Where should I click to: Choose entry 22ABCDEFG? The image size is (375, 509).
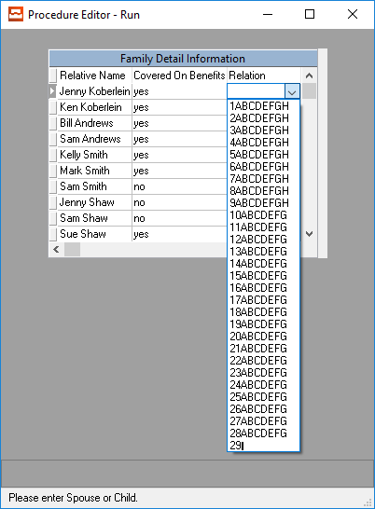point(263,361)
